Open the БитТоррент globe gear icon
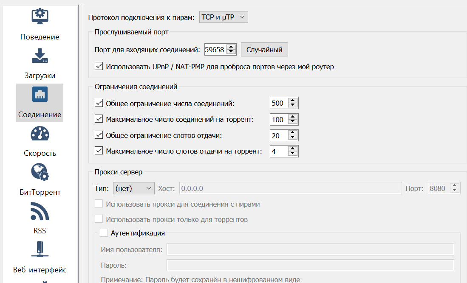 (x=40, y=173)
